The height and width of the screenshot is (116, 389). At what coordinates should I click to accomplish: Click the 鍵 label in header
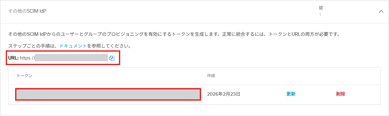tap(321, 8)
